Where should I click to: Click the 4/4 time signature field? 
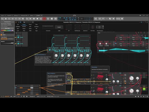pos(66,20)
